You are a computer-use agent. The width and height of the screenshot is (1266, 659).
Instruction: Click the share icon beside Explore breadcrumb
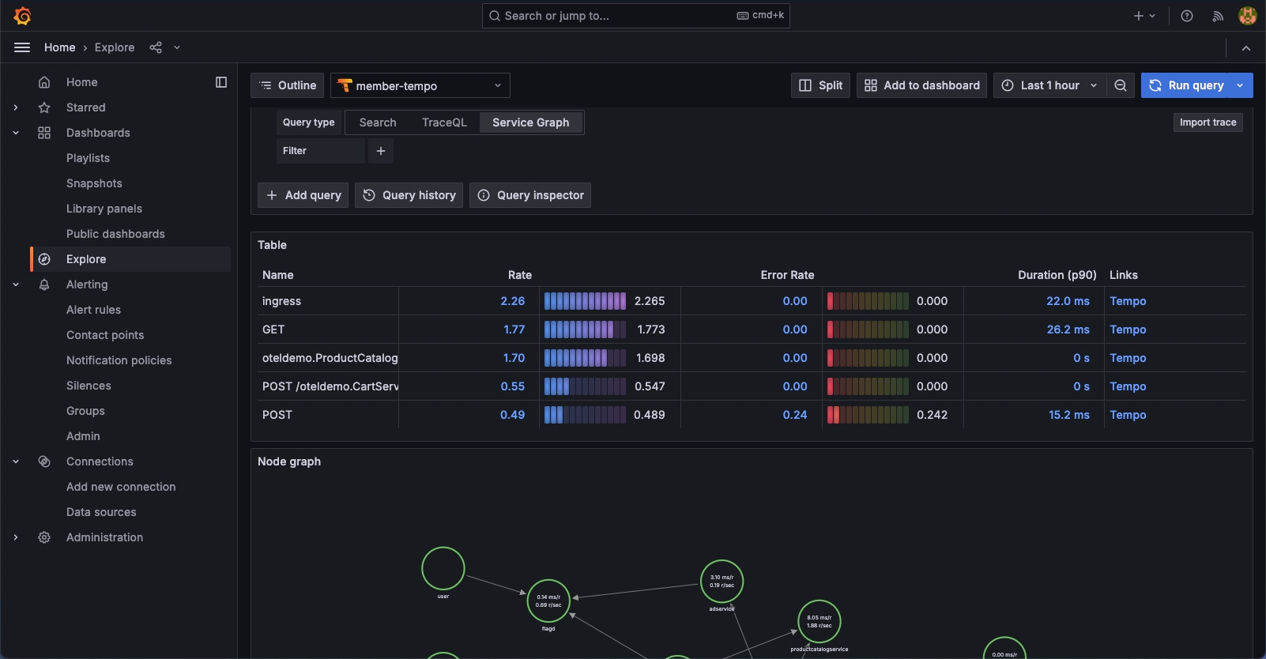(x=156, y=47)
